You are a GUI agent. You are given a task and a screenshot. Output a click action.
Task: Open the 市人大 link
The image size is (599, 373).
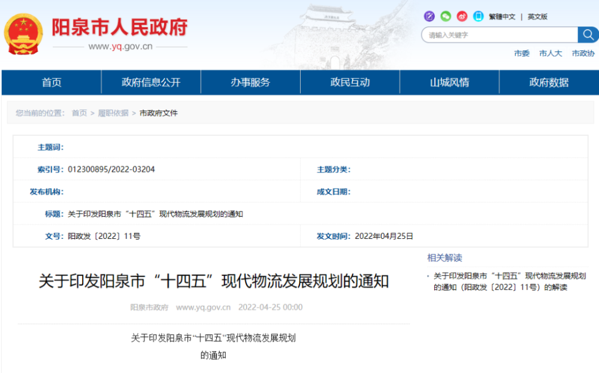pyautogui.click(x=550, y=53)
